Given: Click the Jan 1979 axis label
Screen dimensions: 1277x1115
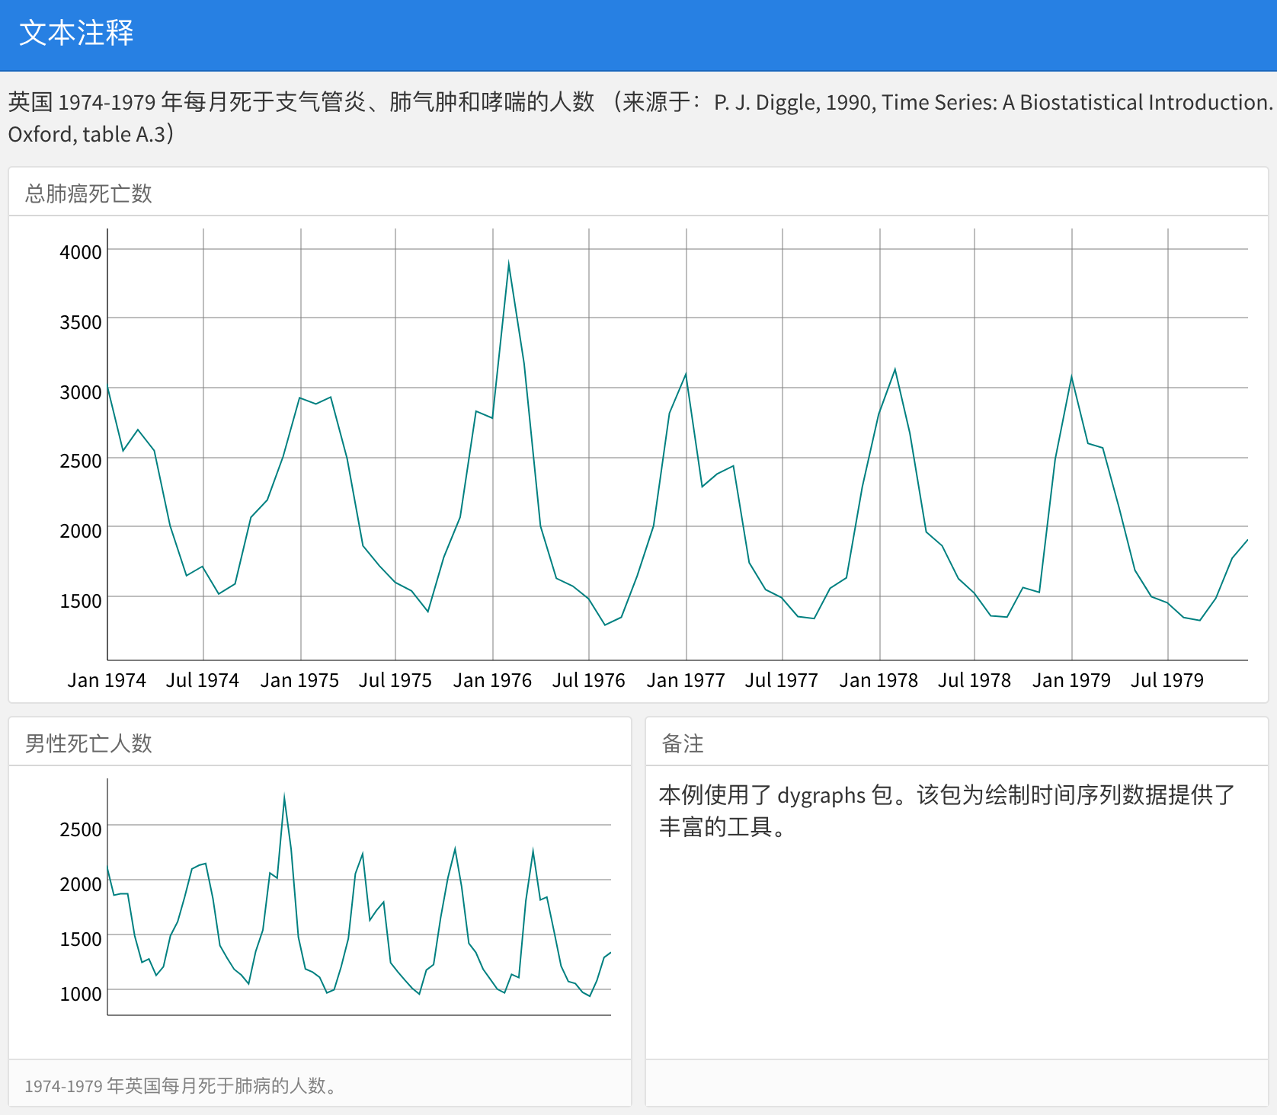Looking at the screenshot, I should pos(1071,680).
